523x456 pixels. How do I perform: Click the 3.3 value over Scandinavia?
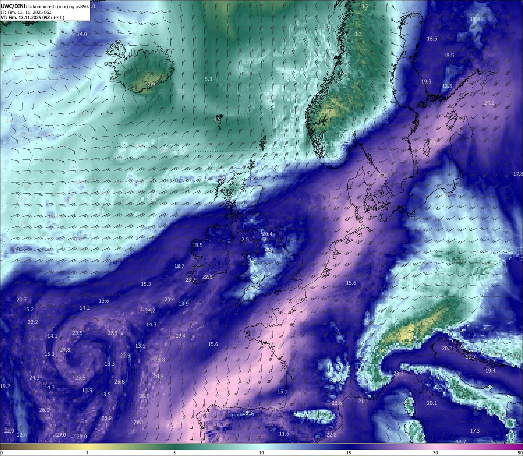point(358,34)
